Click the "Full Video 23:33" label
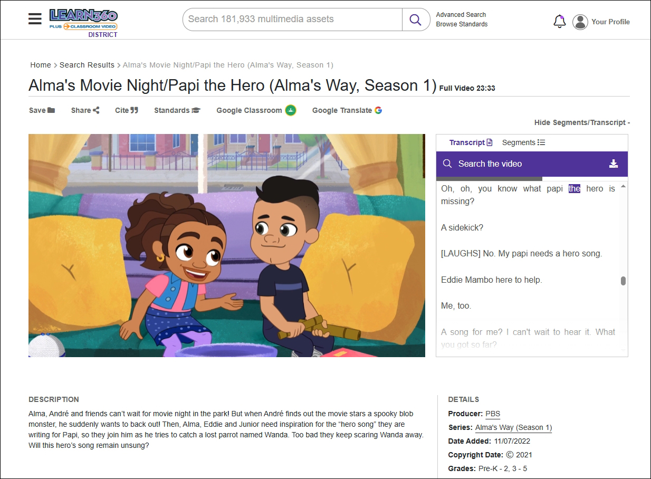651x479 pixels. tap(467, 88)
